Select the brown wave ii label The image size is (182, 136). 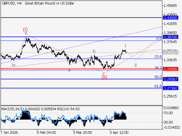tap(136, 65)
